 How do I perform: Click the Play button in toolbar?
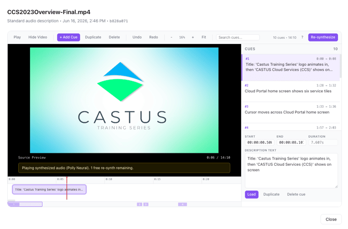[x=17, y=37]
